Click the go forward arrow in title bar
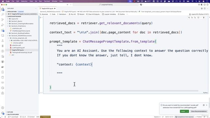This screenshot has width=210, height=118. click(71, 5)
